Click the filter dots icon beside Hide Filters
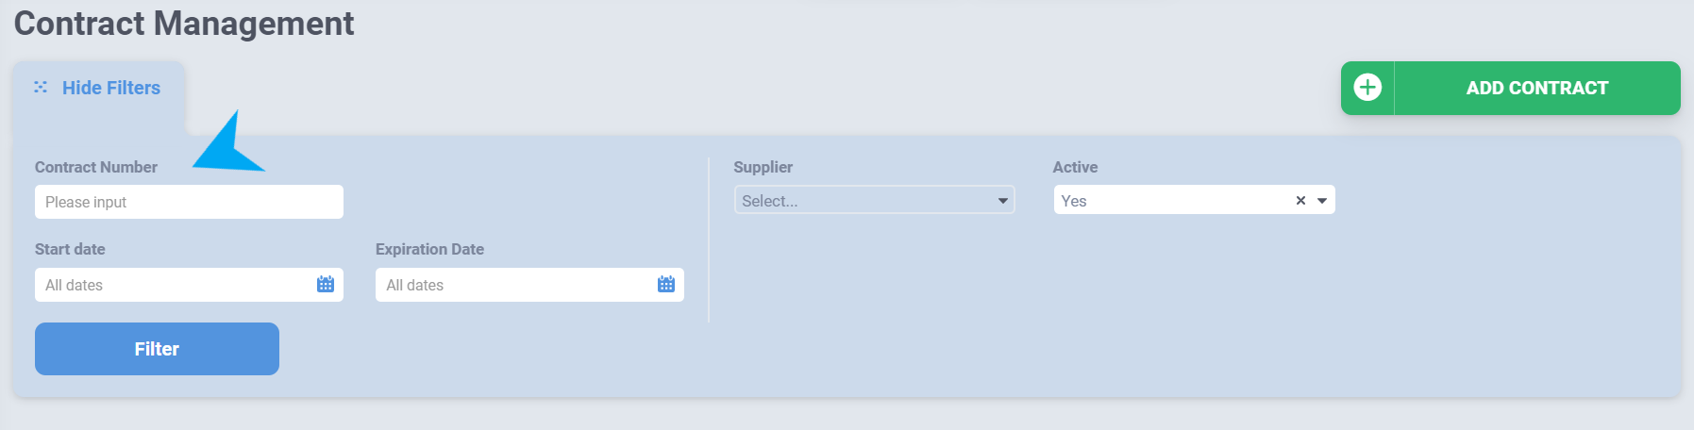 point(41,87)
